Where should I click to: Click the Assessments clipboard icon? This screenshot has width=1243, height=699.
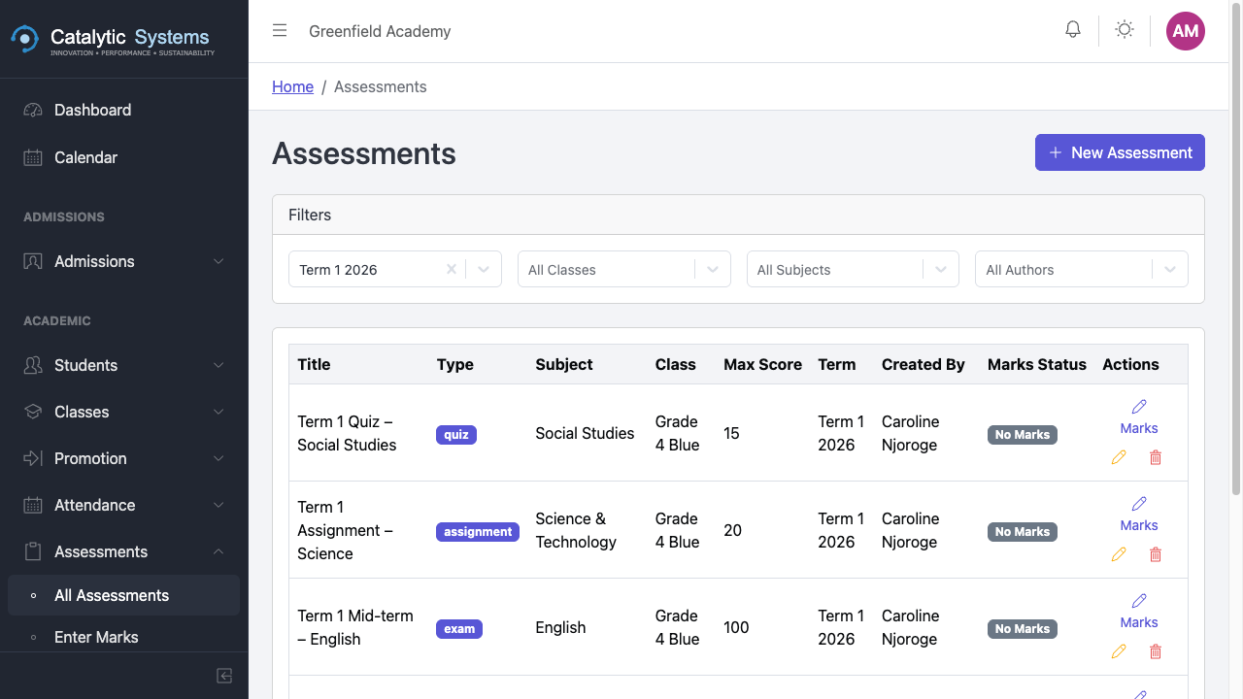[33, 551]
